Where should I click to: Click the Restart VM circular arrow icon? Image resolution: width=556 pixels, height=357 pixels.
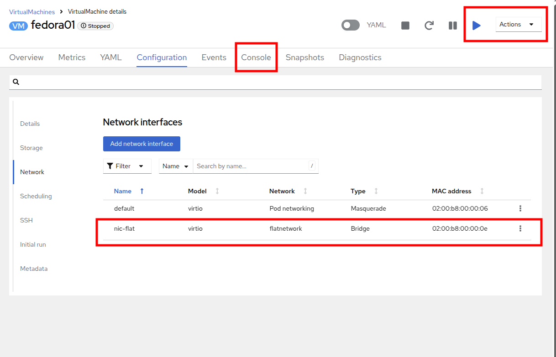click(429, 26)
